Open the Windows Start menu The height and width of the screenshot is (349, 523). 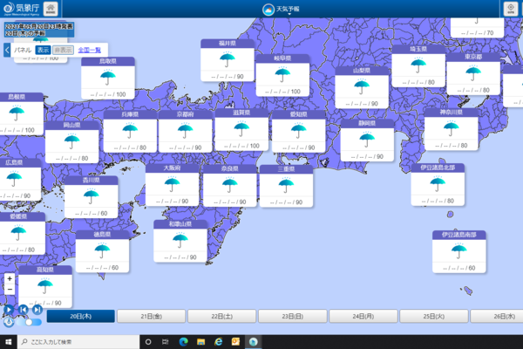tap(9, 342)
